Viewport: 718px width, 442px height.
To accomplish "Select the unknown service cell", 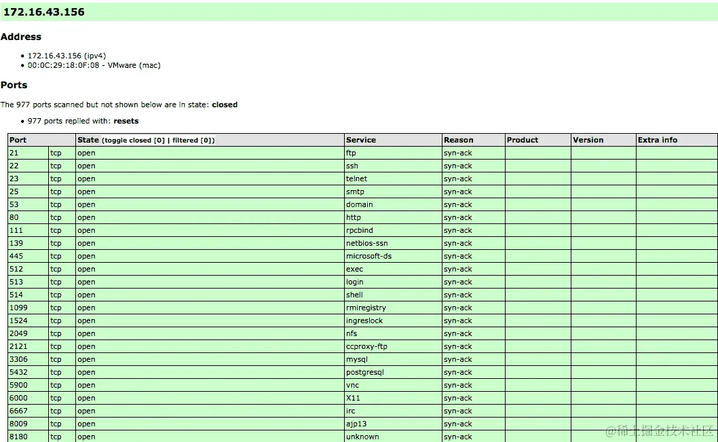I will (x=392, y=437).
